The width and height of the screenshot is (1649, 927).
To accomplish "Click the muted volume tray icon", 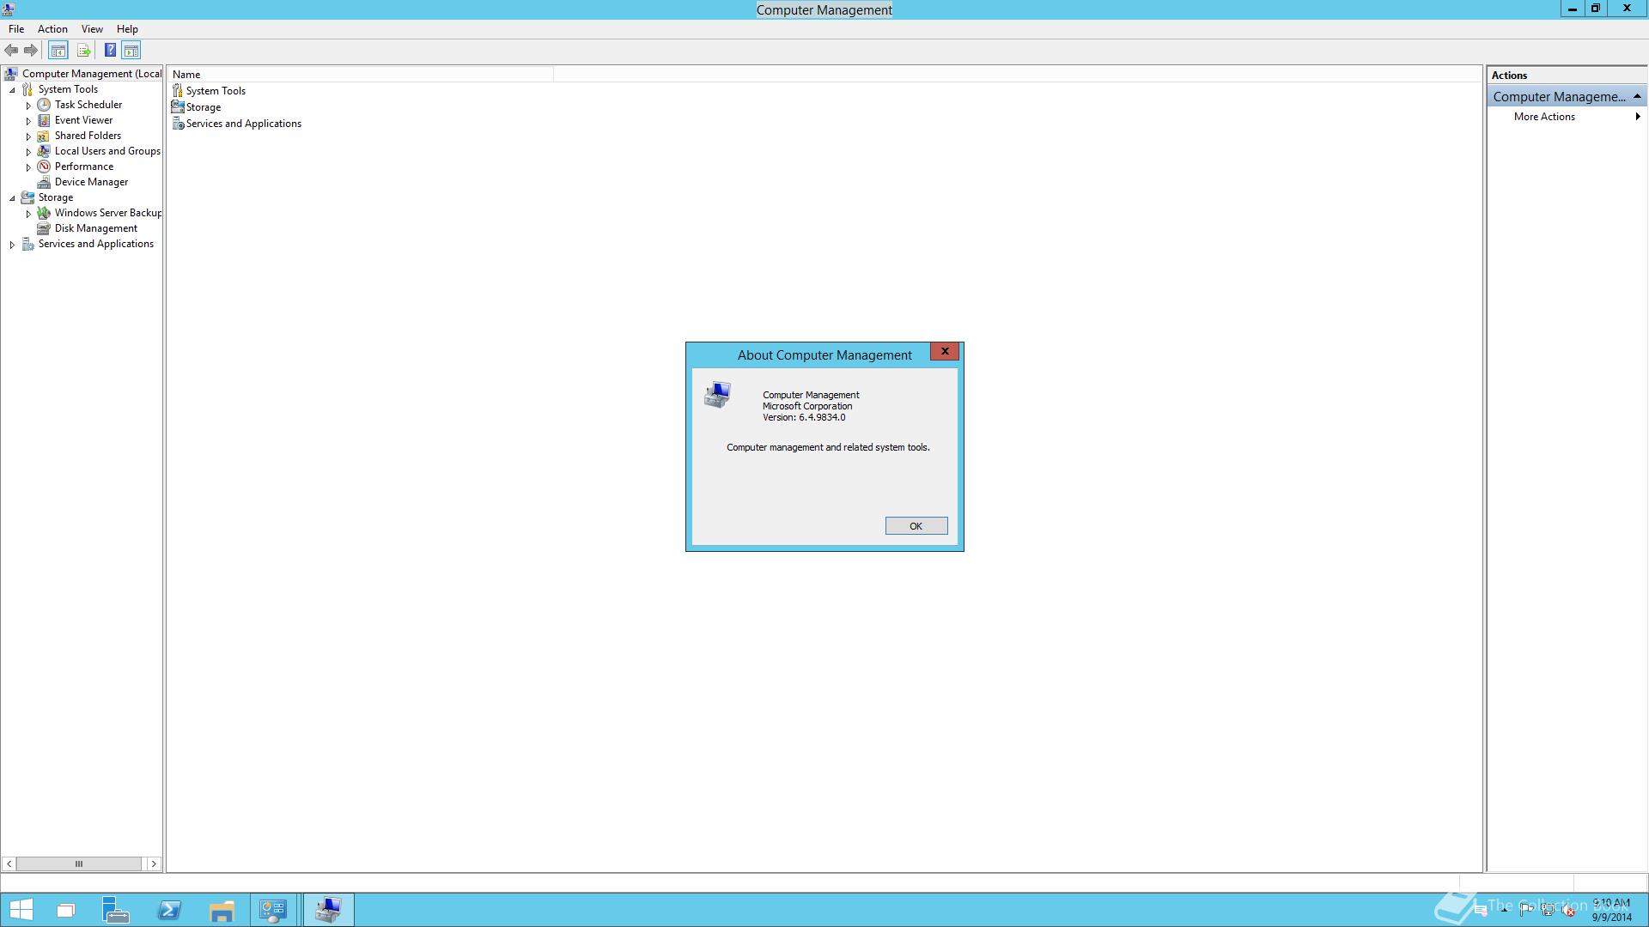I will pos(1569,911).
